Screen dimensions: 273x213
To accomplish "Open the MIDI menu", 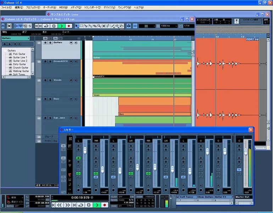I will (63, 7).
